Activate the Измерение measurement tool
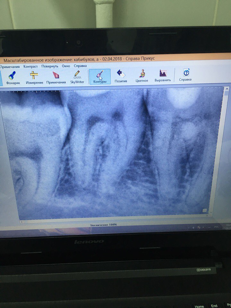 34,77
